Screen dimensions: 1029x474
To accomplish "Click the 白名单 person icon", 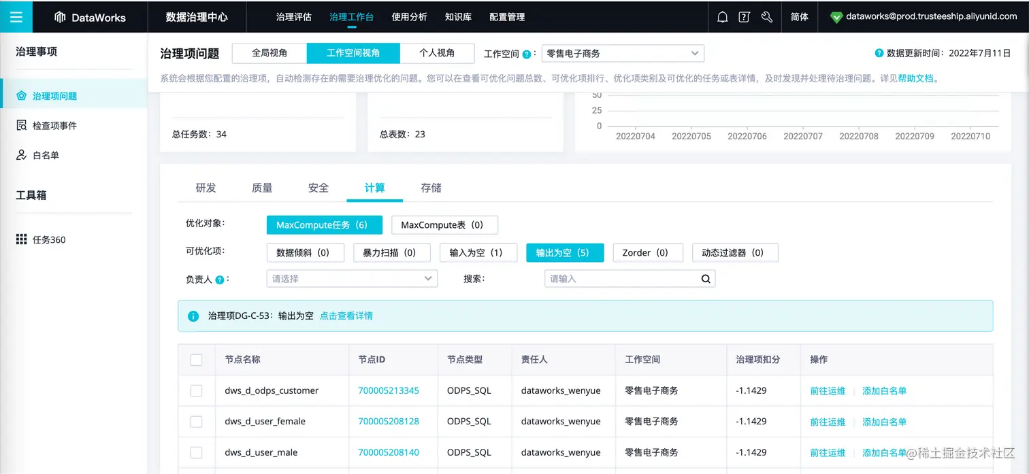I will tap(21, 155).
